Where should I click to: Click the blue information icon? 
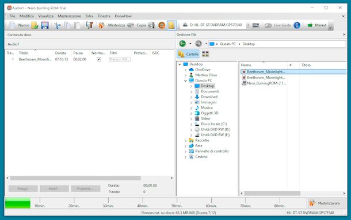[297, 25]
